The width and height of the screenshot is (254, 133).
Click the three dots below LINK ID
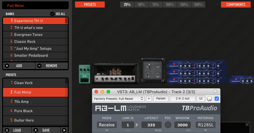(128, 130)
